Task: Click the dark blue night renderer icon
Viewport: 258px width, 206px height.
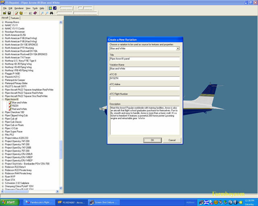Action: click(x=55, y=8)
